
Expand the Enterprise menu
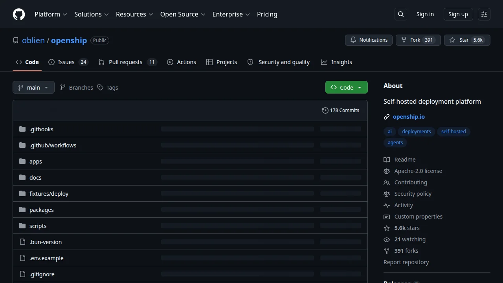pos(231,14)
